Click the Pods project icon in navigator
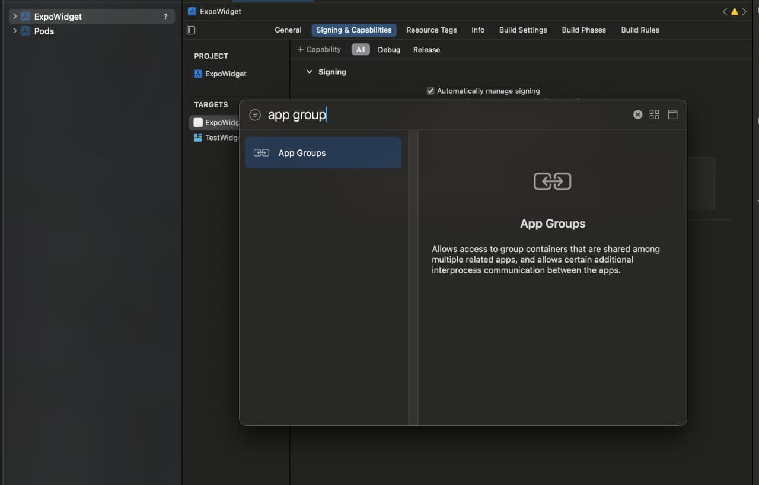This screenshot has width=759, height=485. [25, 31]
